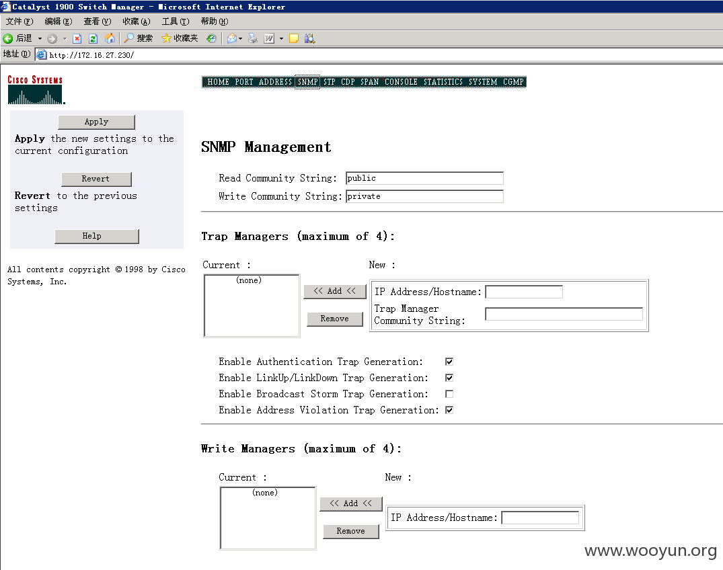This screenshot has width=723, height=570.
Task: Click the History/Media icon in toolbar
Action: point(211,39)
